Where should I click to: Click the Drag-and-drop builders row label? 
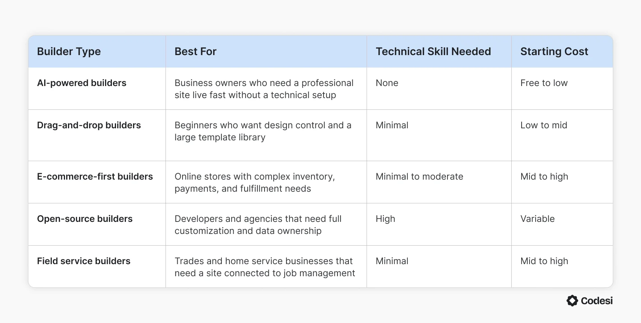(x=89, y=125)
